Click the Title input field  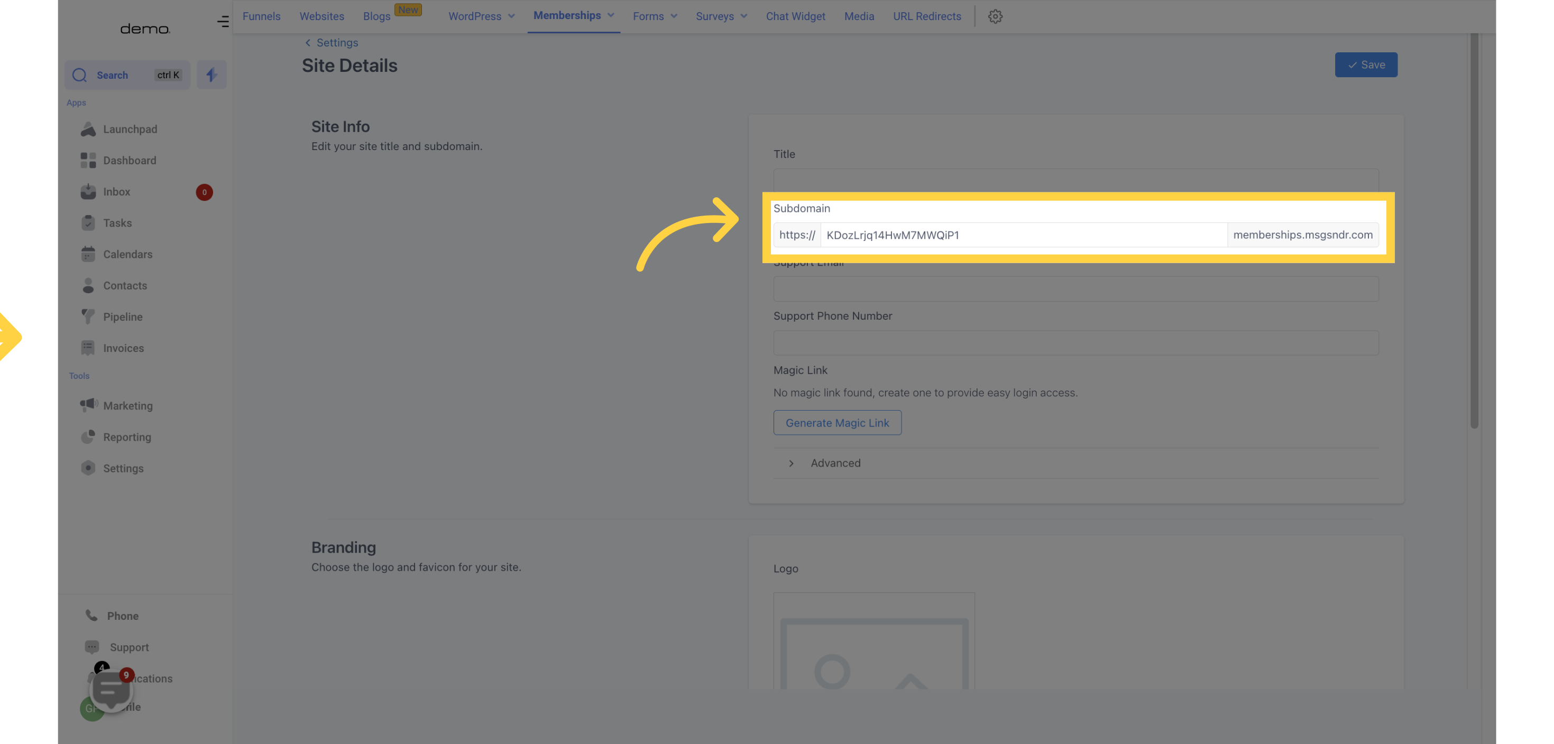tap(1076, 180)
